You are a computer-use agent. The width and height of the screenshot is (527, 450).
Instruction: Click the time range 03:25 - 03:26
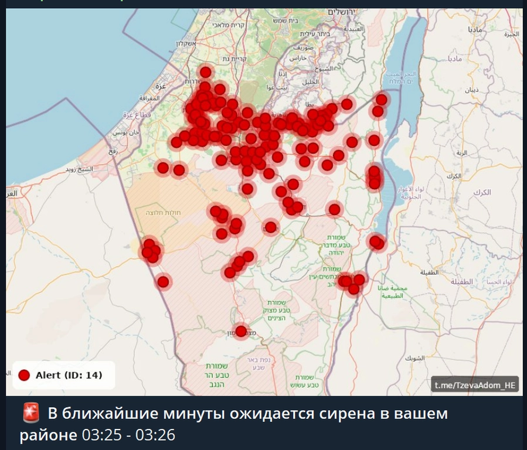click(128, 435)
